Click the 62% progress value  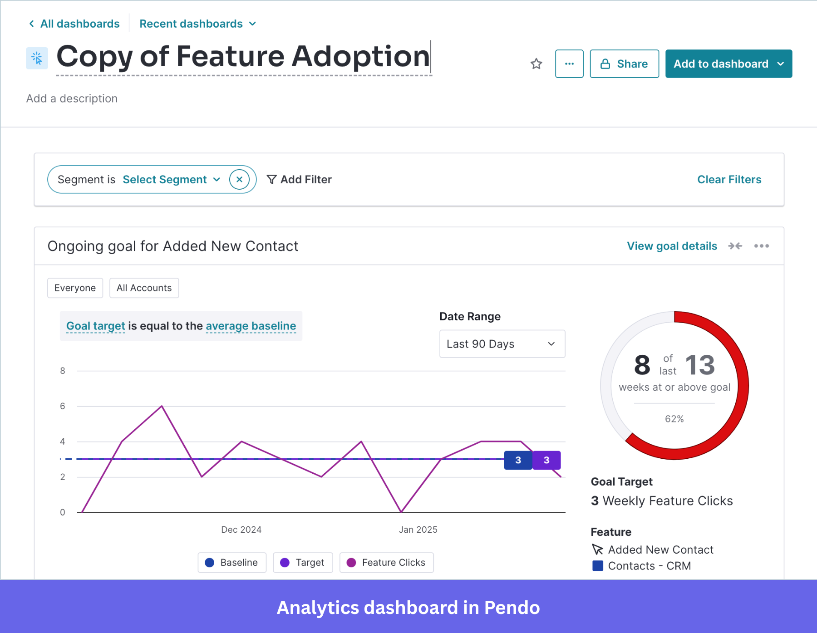click(674, 419)
